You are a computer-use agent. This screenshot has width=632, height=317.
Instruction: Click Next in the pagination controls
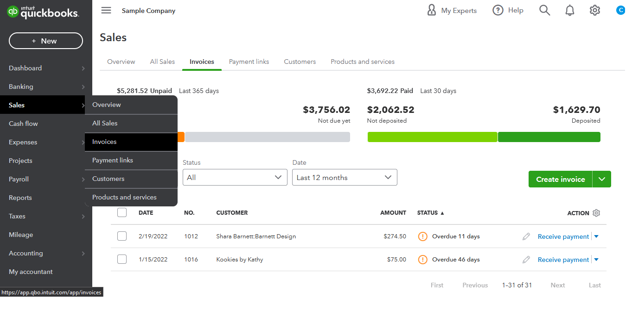557,285
